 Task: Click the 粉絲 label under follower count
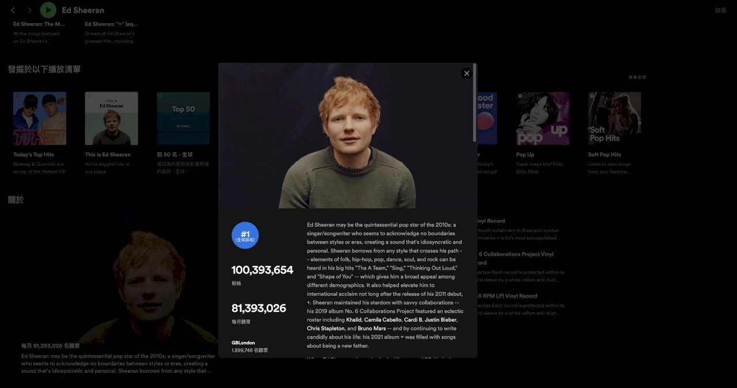[236, 284]
